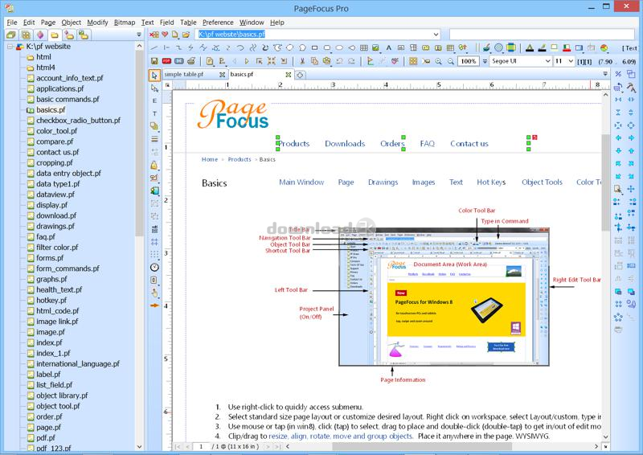The width and height of the screenshot is (643, 455).
Task: Click the fit-to-window arrows icon
Action: pos(272,61)
